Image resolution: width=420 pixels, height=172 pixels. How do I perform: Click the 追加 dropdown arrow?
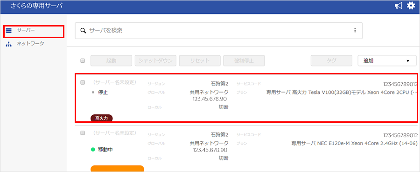click(408, 61)
